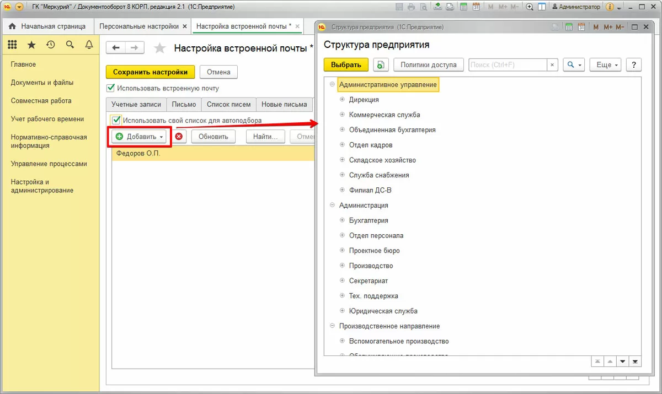Open the Еще dropdown menu
The image size is (662, 394).
(606, 65)
